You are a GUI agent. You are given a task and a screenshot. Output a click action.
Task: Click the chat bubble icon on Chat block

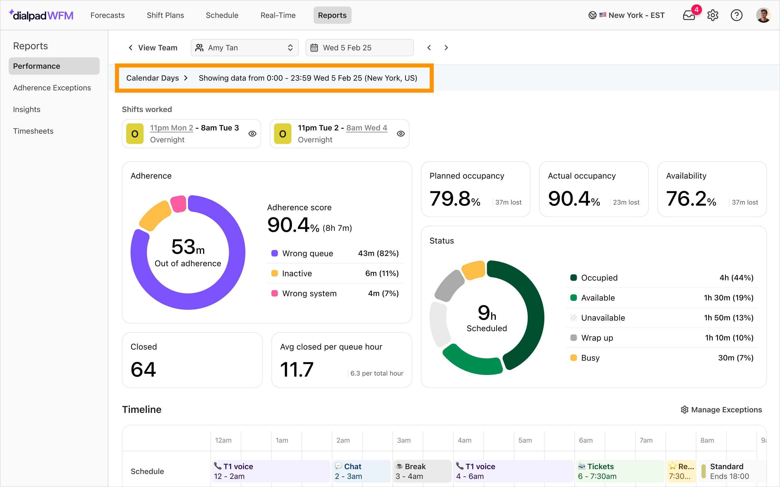pyautogui.click(x=339, y=466)
